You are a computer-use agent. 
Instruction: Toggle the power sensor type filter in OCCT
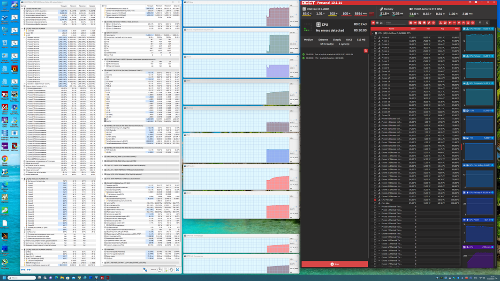click(450, 22)
